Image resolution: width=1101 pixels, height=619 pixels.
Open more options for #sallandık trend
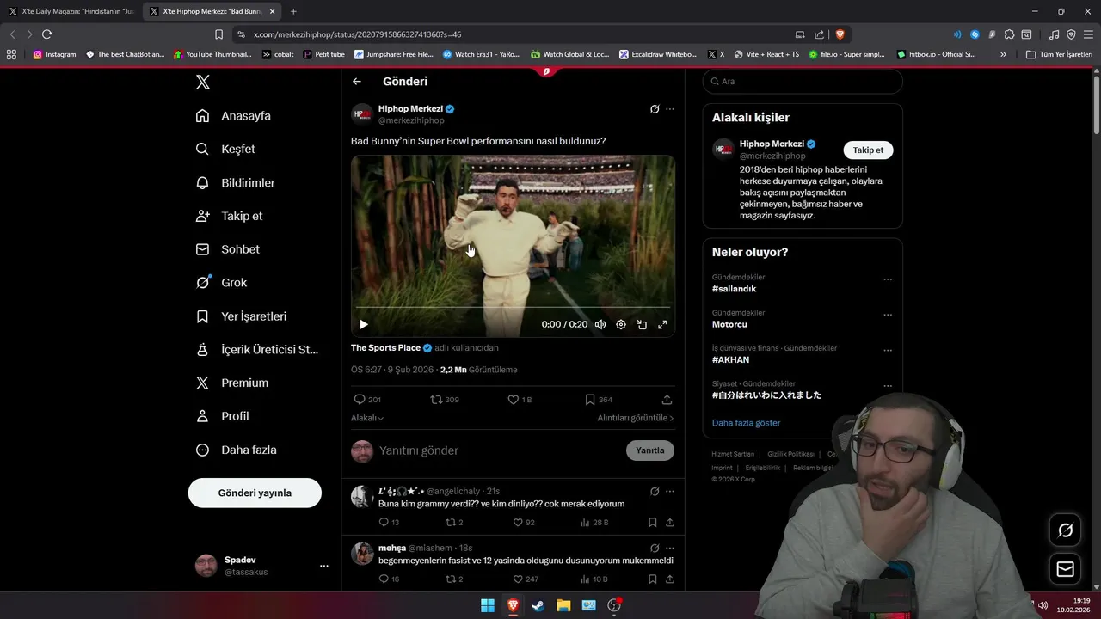(x=888, y=279)
